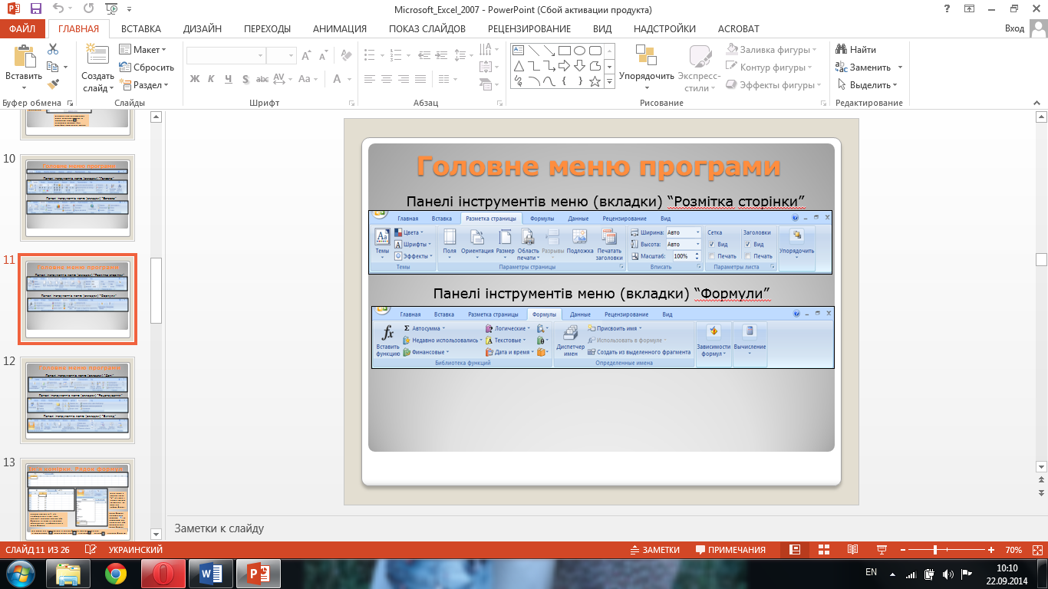
Task: Open the Выделить select dropdown
Action: 868,85
